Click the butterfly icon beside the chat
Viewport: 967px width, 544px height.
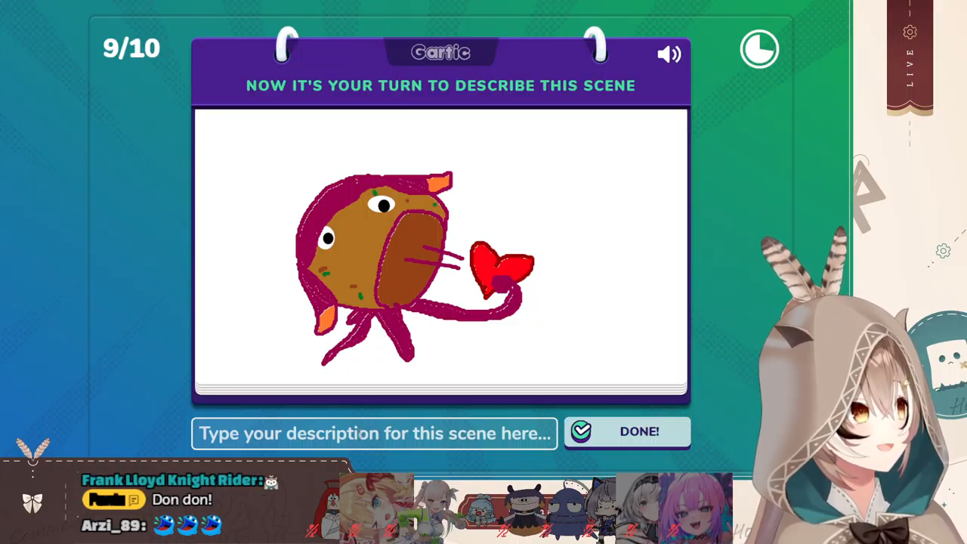[32, 502]
